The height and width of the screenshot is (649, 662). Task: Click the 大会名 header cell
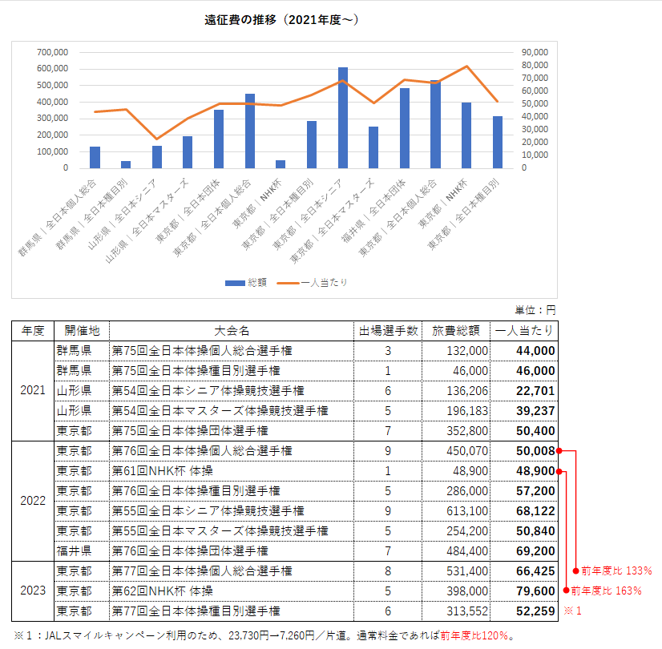point(232,330)
